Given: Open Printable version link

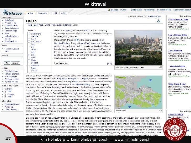Looking at the screenshot, I should [x=12, y=79].
